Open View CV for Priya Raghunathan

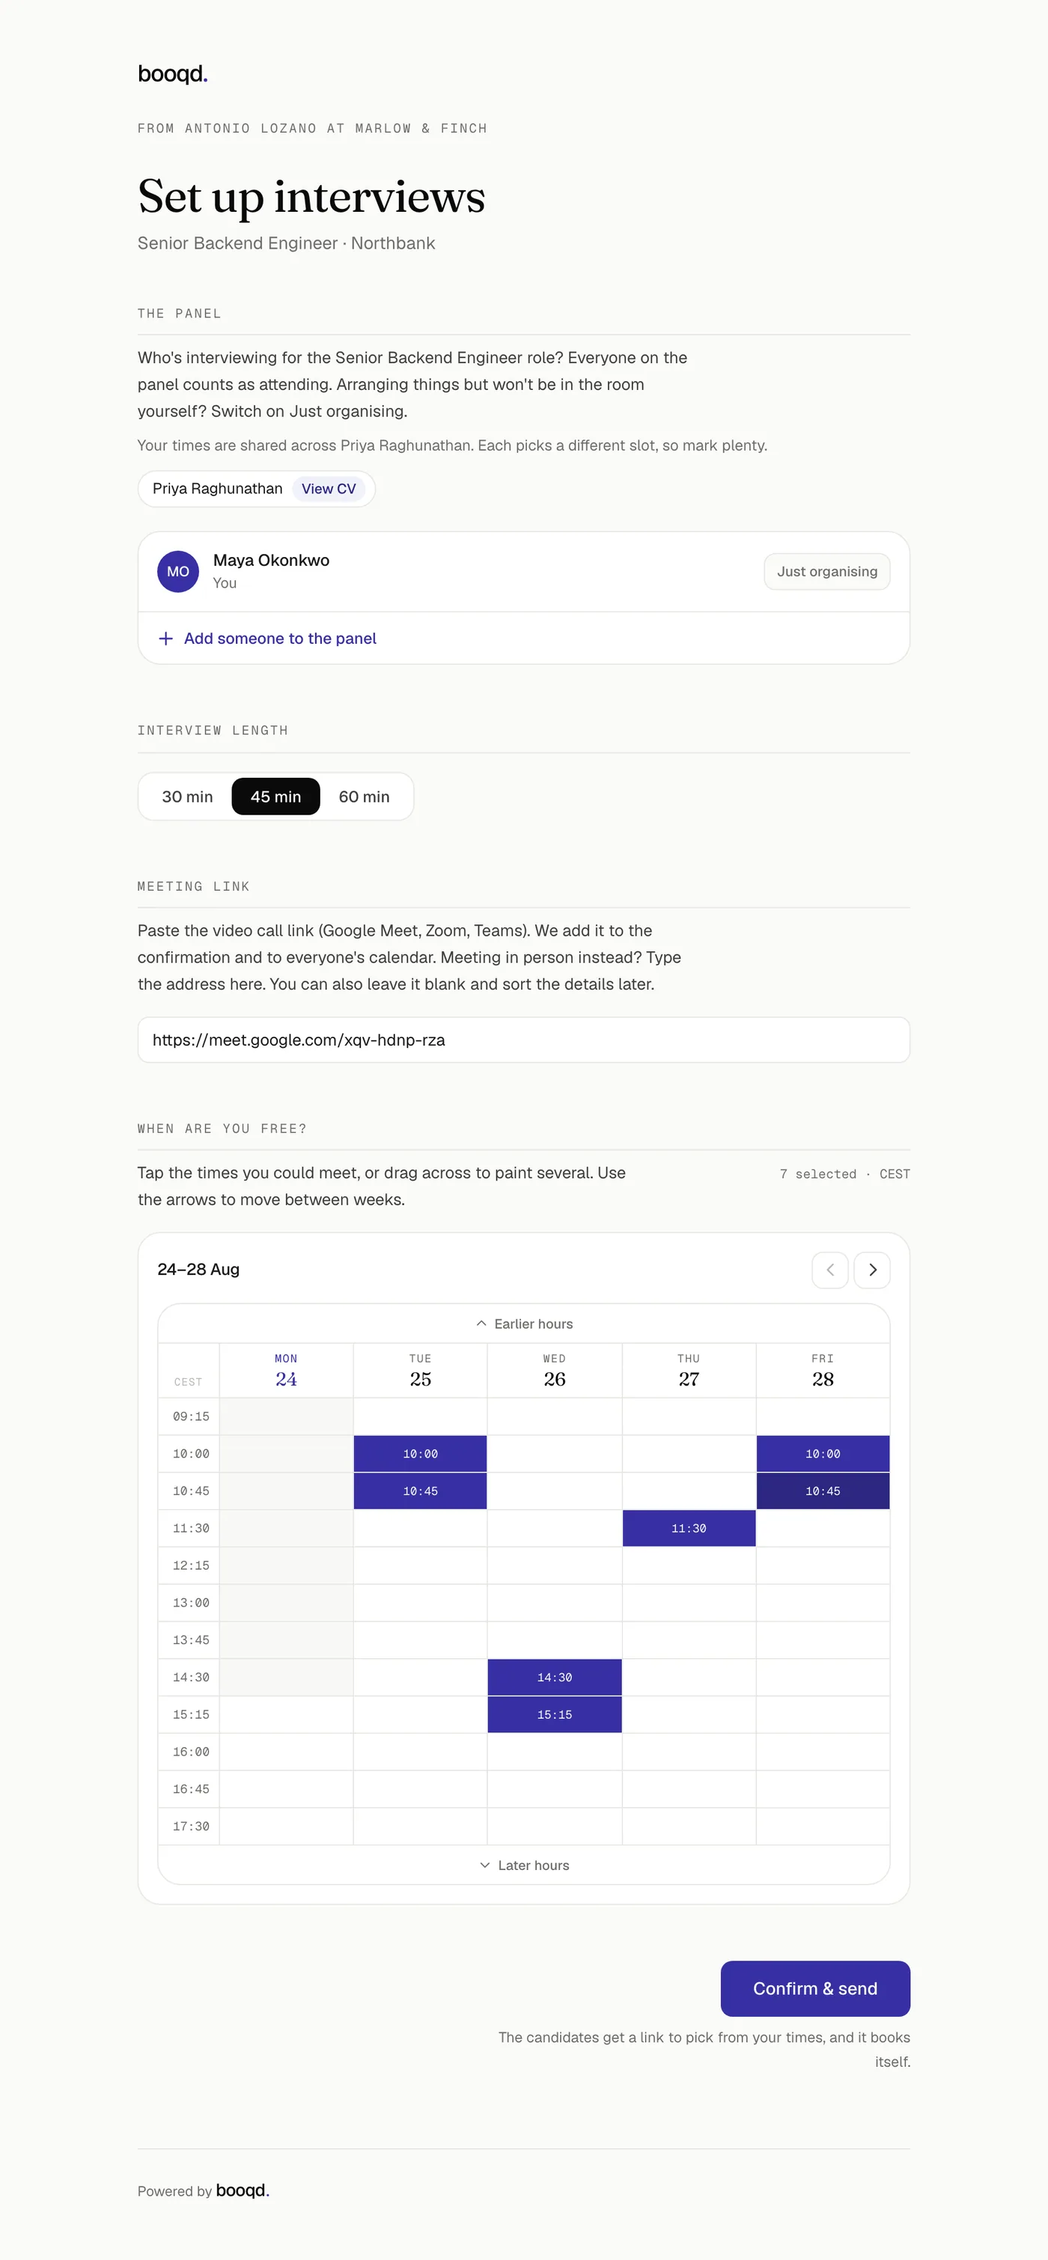pos(329,489)
